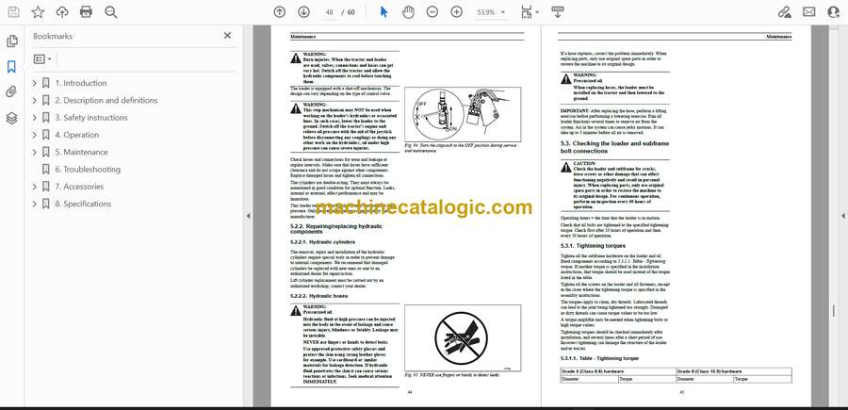Click the keyboard and download toolbar icon
The width and height of the screenshot is (848, 410).
pos(558,12)
